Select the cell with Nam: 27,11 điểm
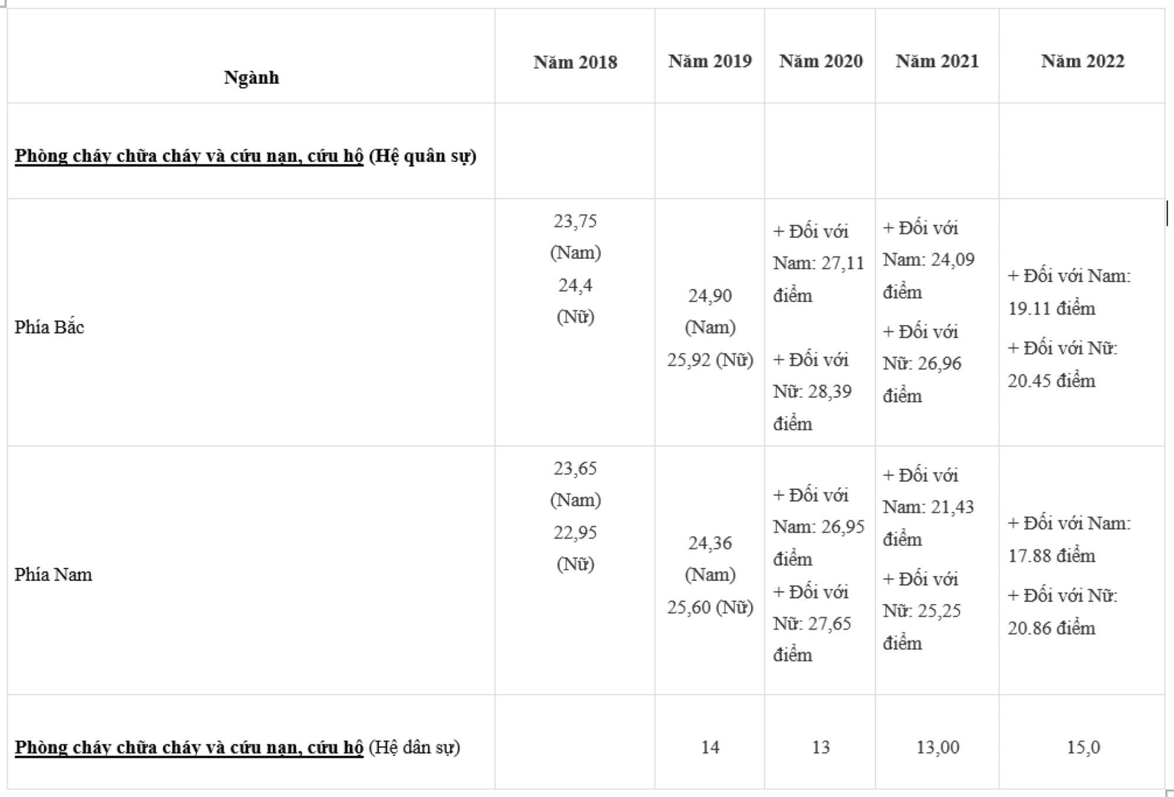Screen dimensions: 1174x797 coord(818,263)
